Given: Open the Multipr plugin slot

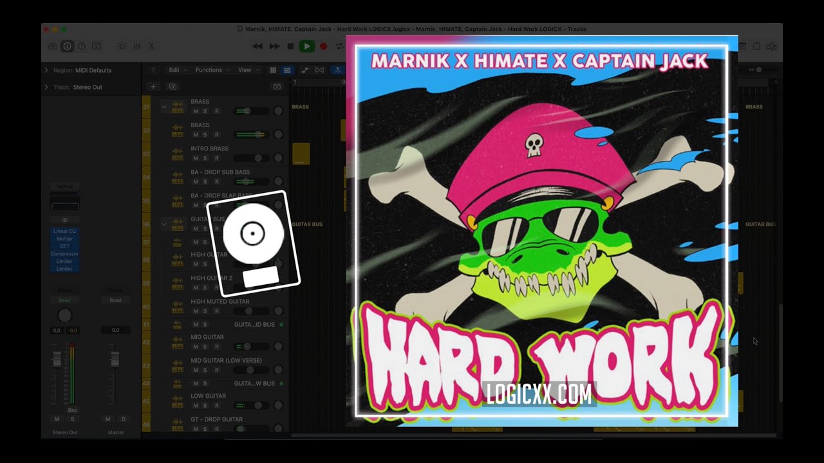Looking at the screenshot, I should point(64,239).
